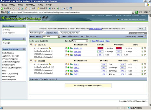This screenshot has width=151, height=110.
Task: Click the SNMP Parameters link
Action: coord(96,29)
